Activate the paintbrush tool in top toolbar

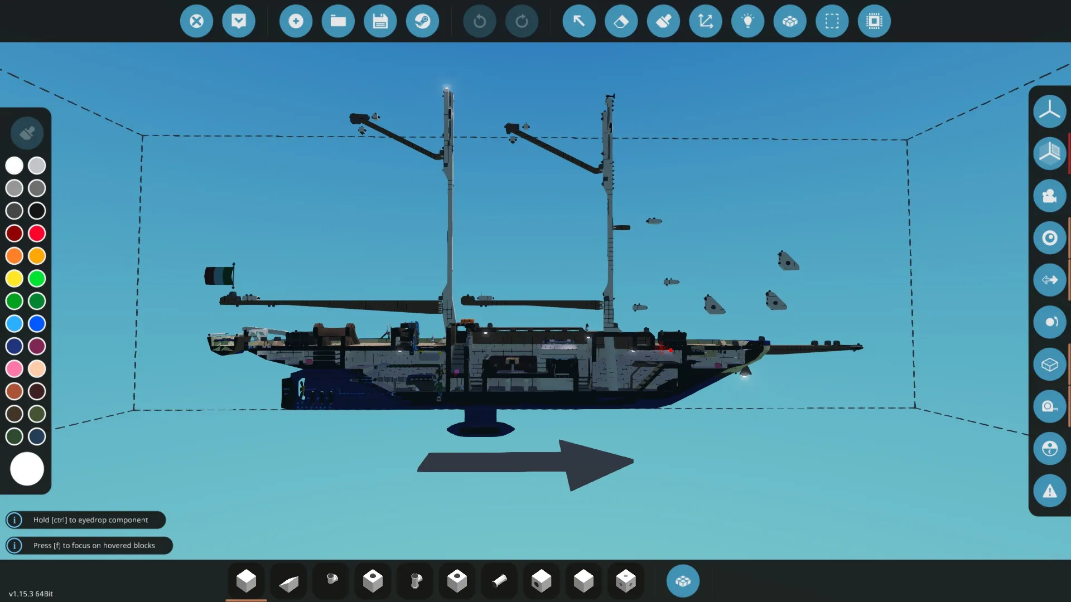pyautogui.click(x=663, y=21)
